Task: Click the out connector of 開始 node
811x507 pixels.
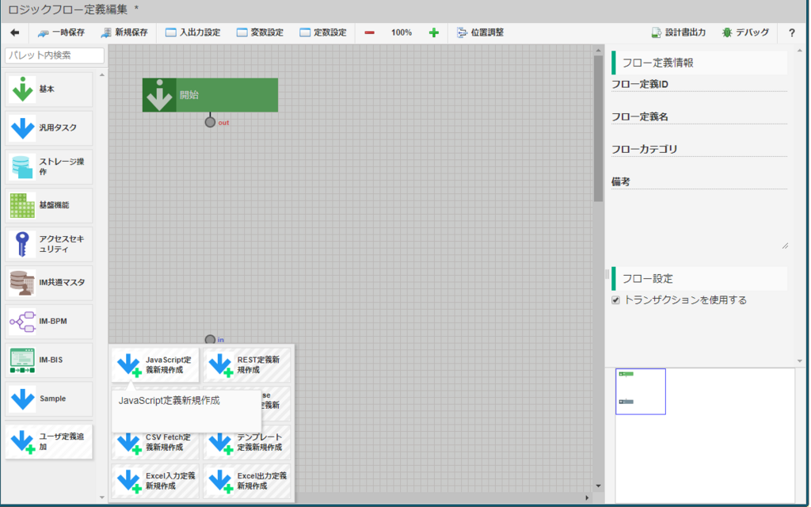Action: pyautogui.click(x=210, y=123)
